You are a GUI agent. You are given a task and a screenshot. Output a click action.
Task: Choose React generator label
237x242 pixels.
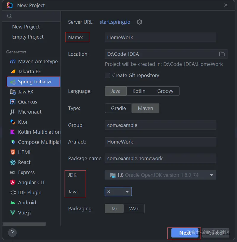(24, 162)
